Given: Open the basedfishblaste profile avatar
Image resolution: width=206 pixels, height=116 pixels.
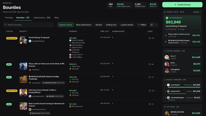Looking at the screenshot, I should tap(30, 41).
